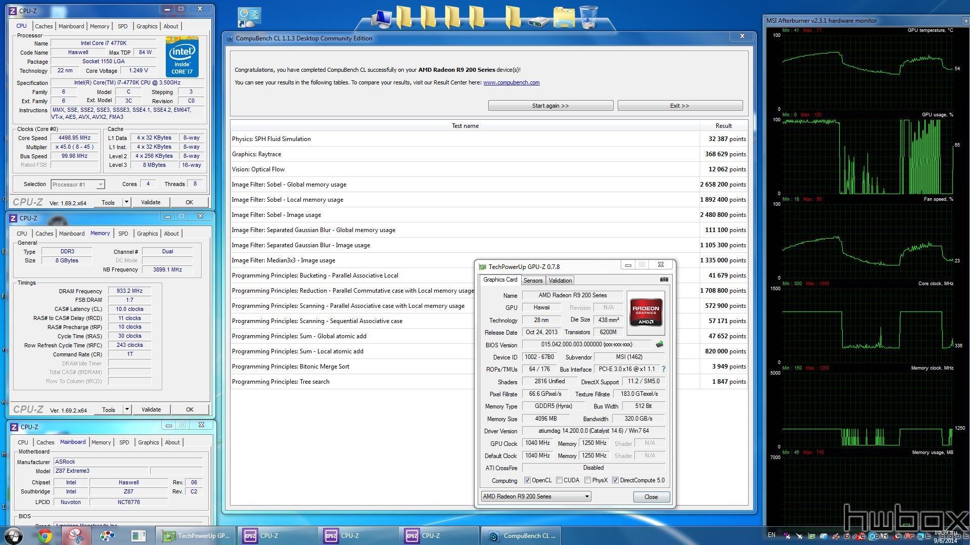The height and width of the screenshot is (545, 970).
Task: Click OK in the Memory CPU-Z window
Action: [x=190, y=410]
